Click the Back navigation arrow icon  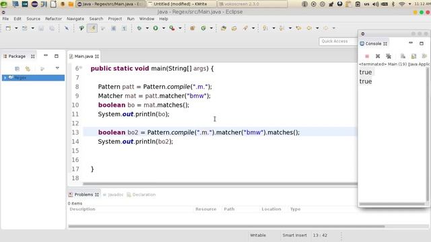pos(309,28)
